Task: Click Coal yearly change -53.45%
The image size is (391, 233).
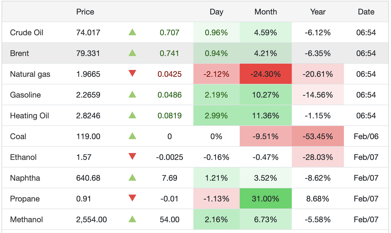Action: 318,136
